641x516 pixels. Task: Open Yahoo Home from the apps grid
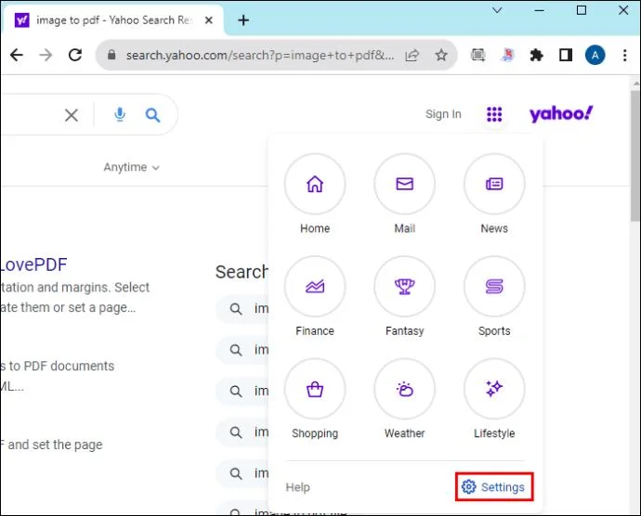(315, 185)
